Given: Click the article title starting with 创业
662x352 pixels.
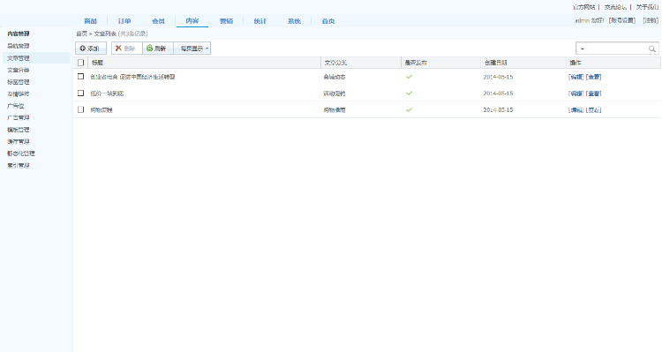Looking at the screenshot, I should click(x=132, y=77).
